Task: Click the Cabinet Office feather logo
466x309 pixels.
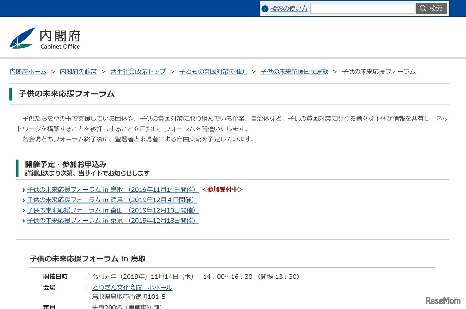Action: point(22,38)
